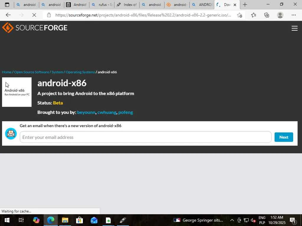The height and width of the screenshot is (226, 302).
Task: Switch to the Index of tab
Action: pos(127,5)
